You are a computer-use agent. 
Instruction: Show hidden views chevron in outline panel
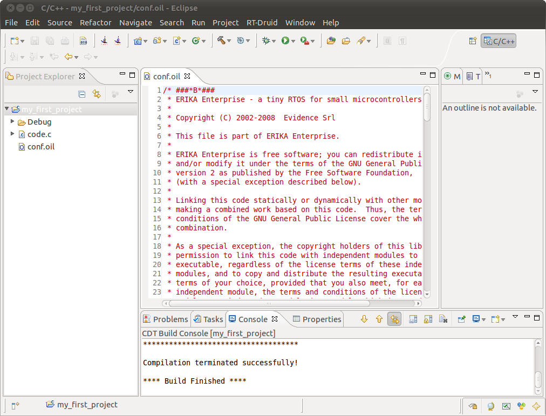point(488,74)
